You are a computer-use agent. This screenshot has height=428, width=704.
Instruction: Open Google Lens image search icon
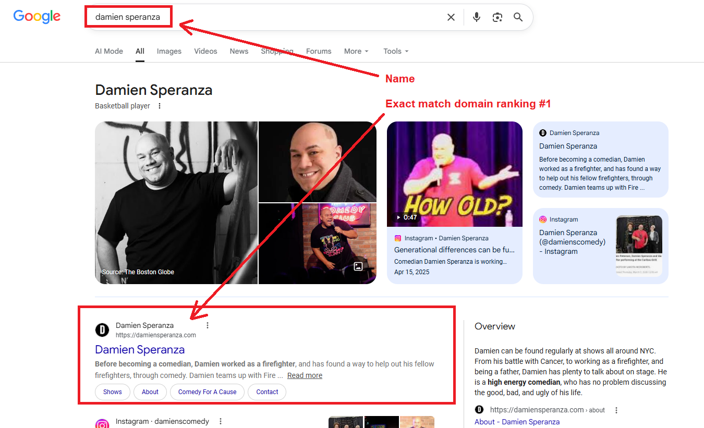click(497, 17)
